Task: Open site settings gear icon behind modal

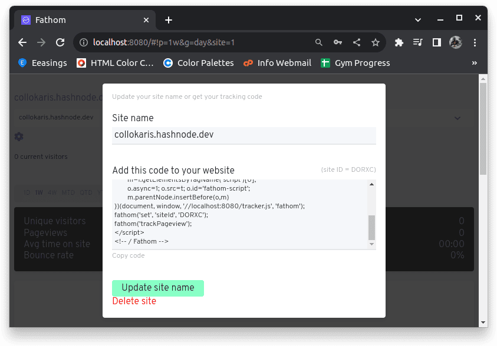Action: (19, 137)
